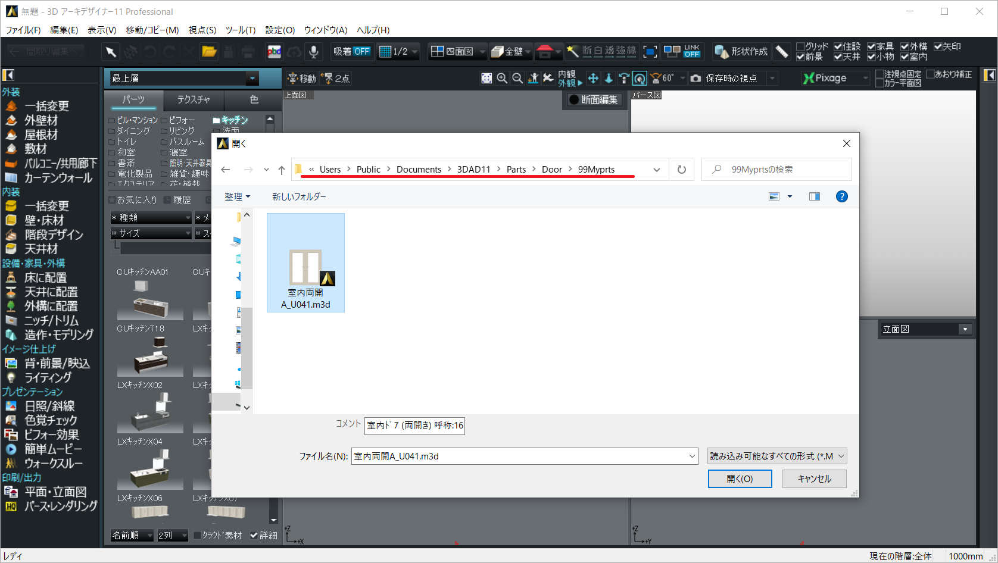Viewport: 998px width, 563px height.
Task: Open the 整理 organize dropdown
Action: 237,196
